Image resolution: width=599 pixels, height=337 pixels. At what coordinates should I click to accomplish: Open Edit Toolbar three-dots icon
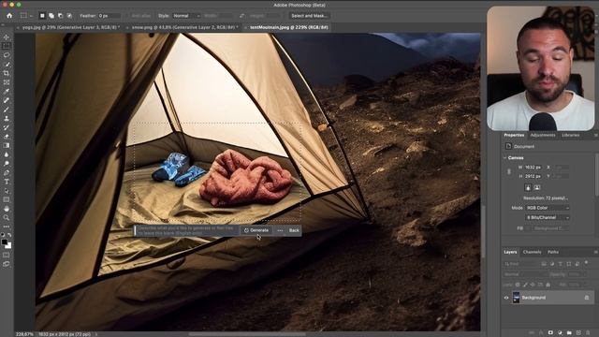pos(7,227)
